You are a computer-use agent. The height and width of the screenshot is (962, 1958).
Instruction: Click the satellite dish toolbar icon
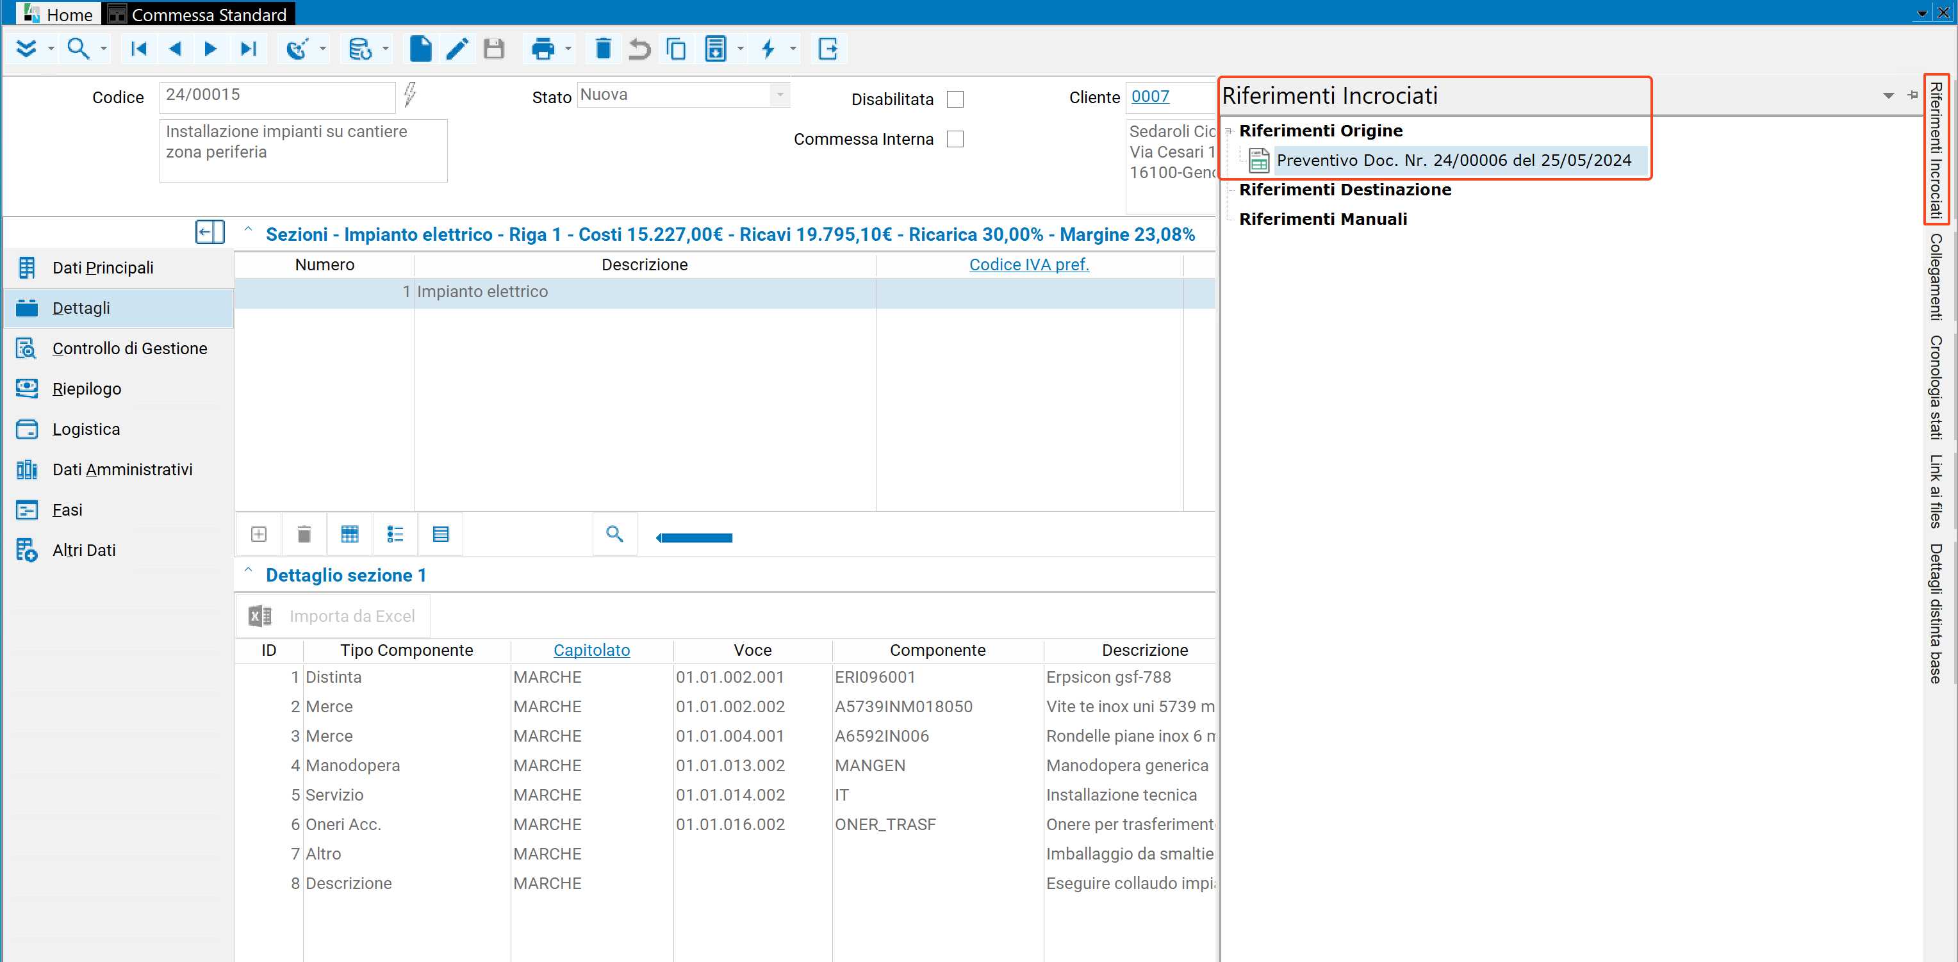tap(297, 49)
